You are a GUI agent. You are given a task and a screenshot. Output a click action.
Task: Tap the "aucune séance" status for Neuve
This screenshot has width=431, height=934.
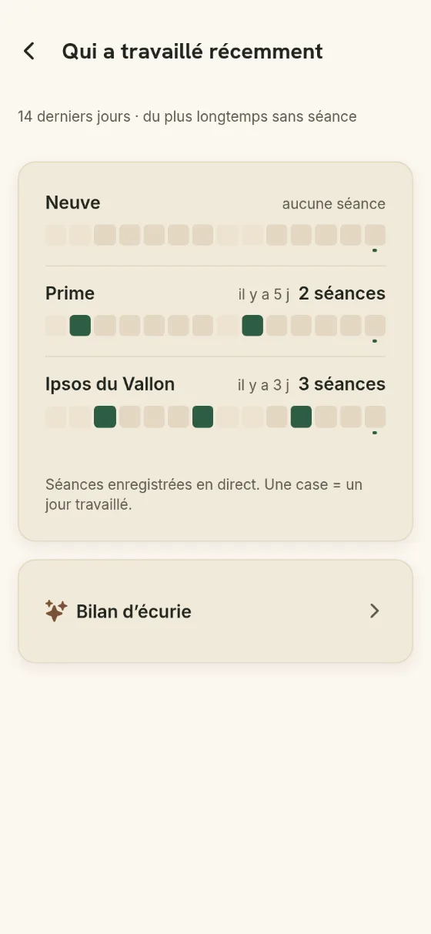click(x=334, y=204)
